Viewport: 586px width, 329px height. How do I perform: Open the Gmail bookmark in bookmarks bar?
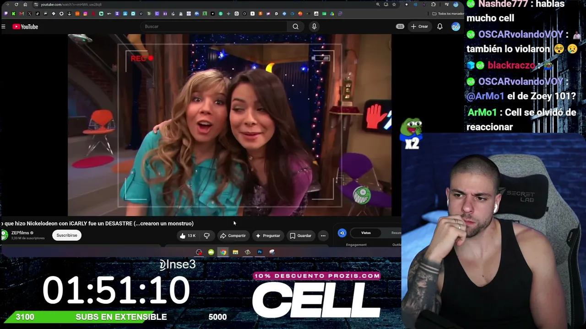click(x=22, y=14)
